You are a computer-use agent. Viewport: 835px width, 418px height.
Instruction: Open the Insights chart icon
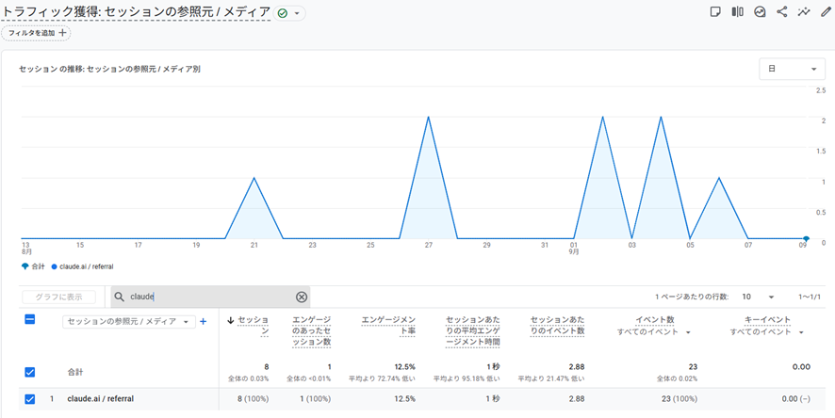760,12
